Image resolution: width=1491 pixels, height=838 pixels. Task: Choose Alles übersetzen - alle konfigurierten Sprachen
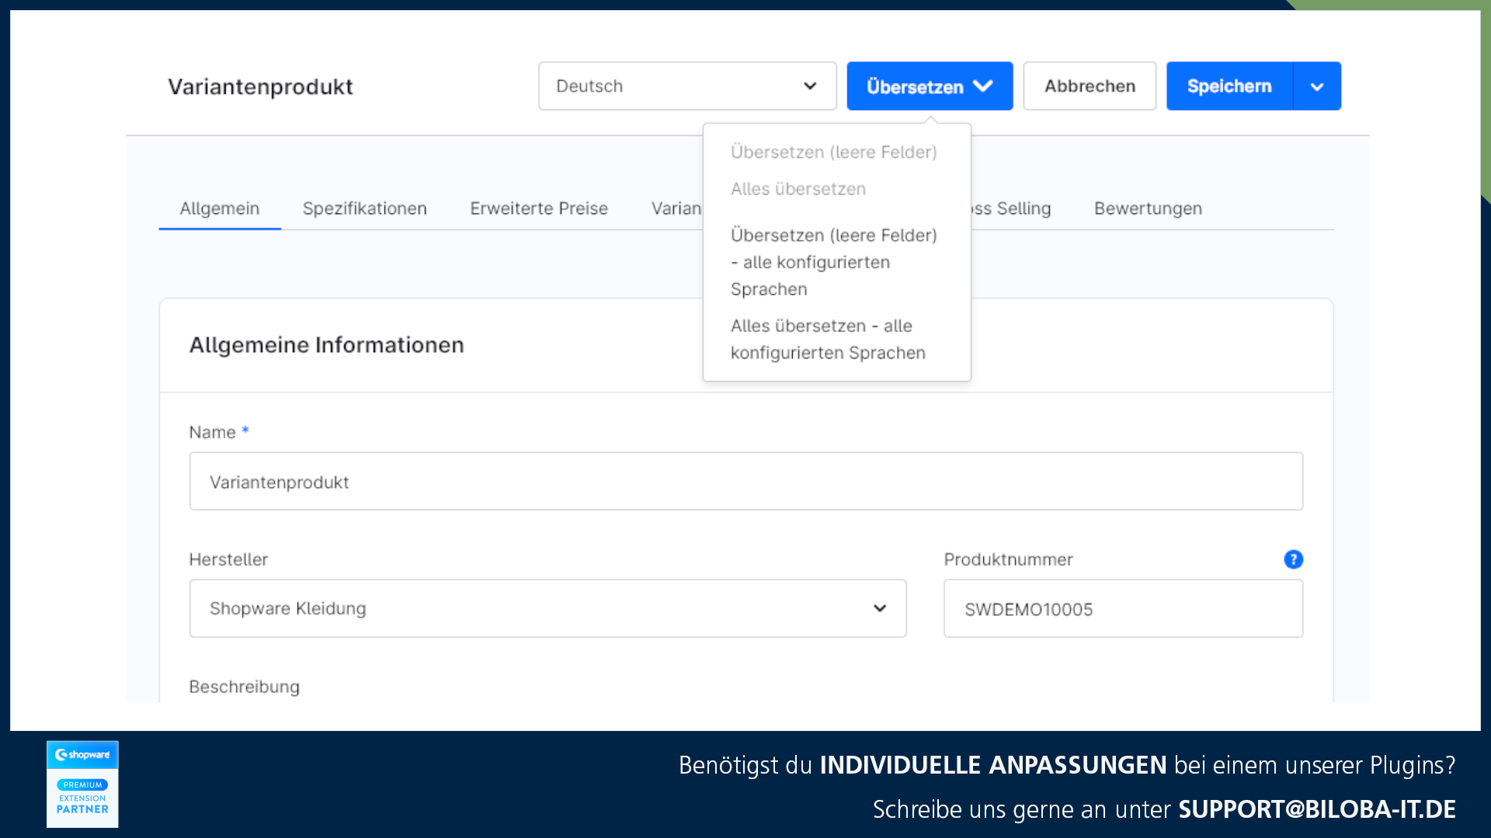[x=827, y=339]
